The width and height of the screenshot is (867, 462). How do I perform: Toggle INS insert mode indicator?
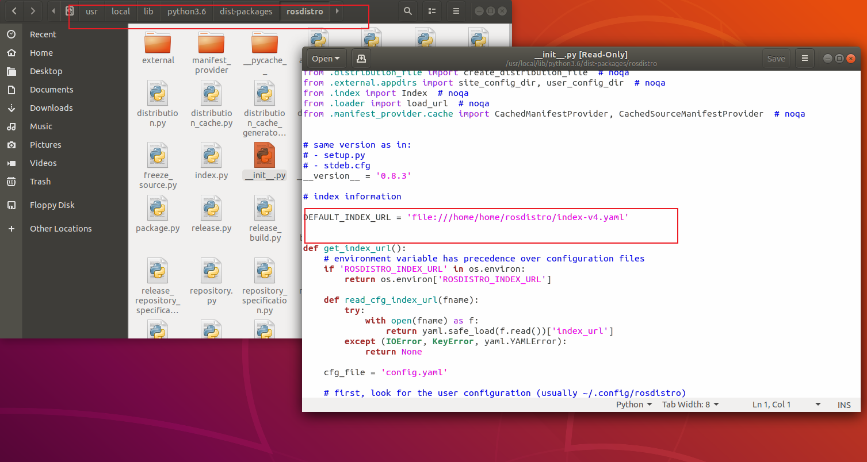[844, 405]
